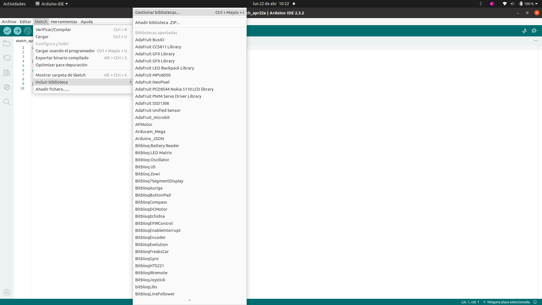Open the Boards Manager sidebar icon
542x305 pixels.
pos(7,58)
